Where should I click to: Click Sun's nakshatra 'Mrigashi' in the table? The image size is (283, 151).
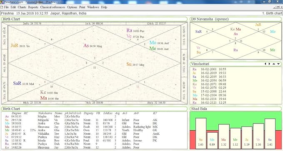(x=43, y=120)
